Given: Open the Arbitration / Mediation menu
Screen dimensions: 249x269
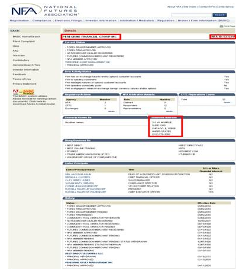Looking at the screenshot, I should (137, 21).
